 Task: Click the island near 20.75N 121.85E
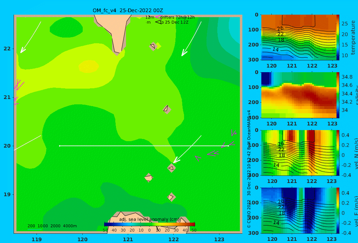[x=167, y=109]
